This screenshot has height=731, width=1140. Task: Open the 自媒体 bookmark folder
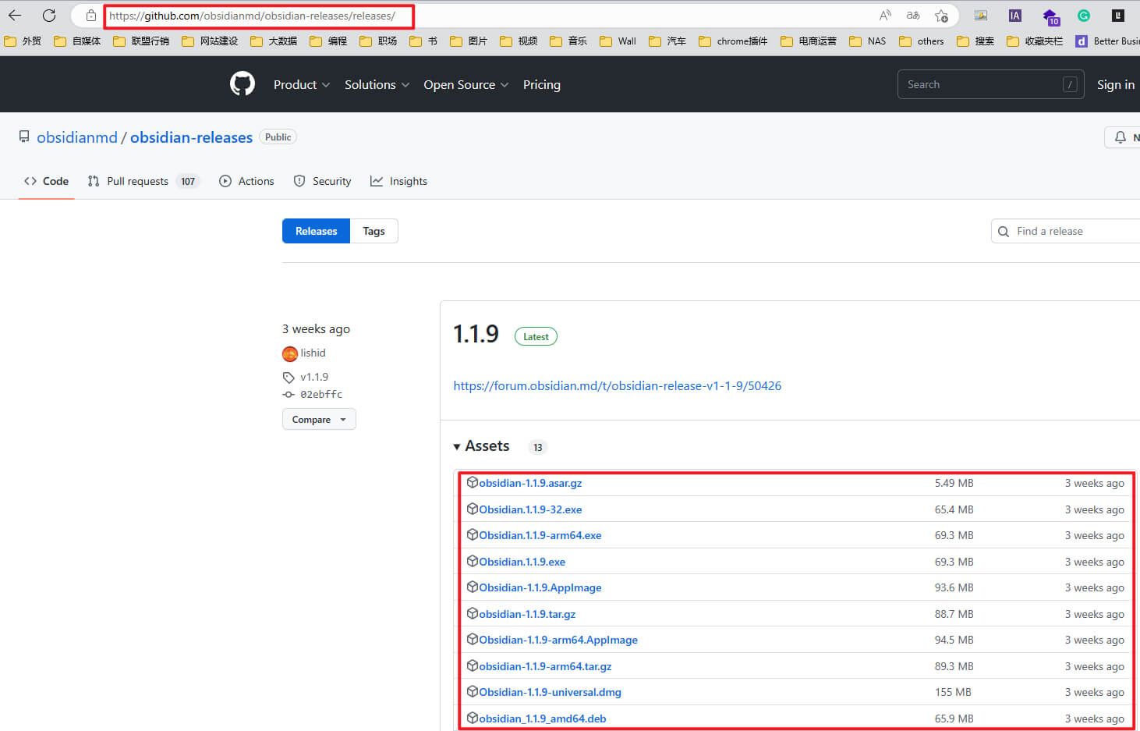[x=78, y=41]
